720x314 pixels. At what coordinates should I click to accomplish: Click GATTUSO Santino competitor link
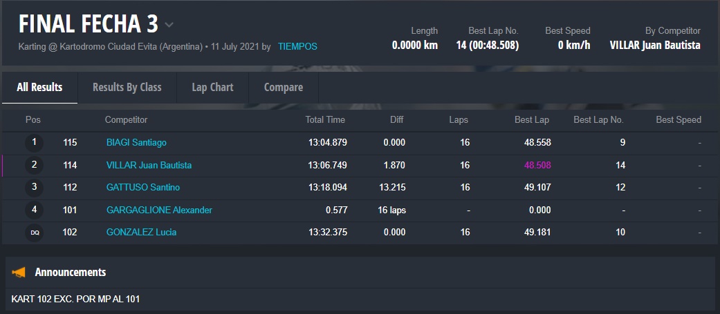(143, 188)
